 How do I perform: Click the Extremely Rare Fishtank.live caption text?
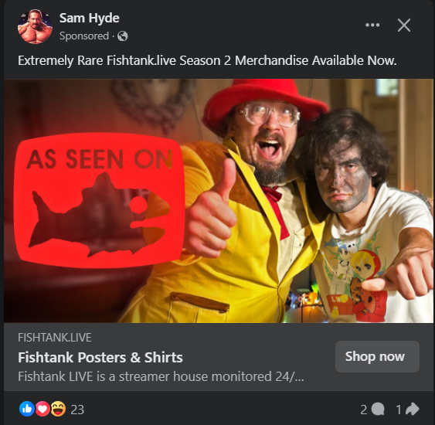coord(207,60)
